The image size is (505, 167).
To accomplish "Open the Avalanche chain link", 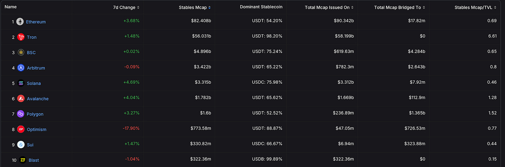I will coord(37,99).
